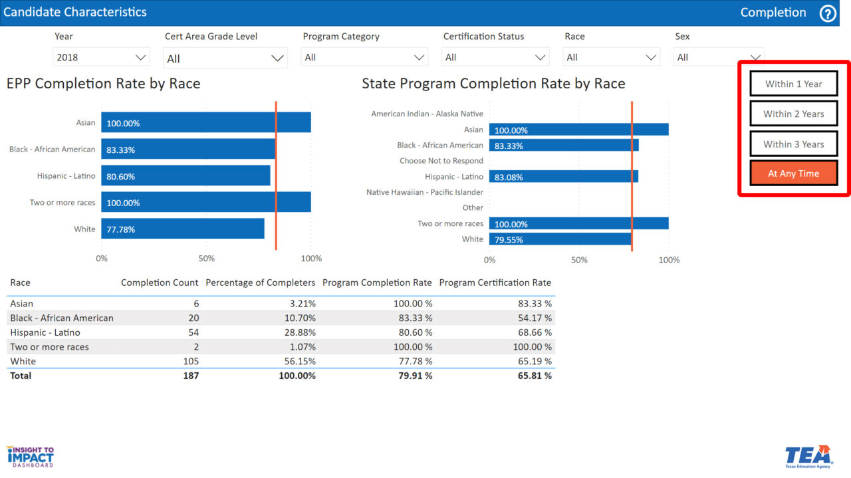Click the Asian bar in EPP chart
Image resolution: width=851 pixels, height=478 pixels.
(x=206, y=123)
